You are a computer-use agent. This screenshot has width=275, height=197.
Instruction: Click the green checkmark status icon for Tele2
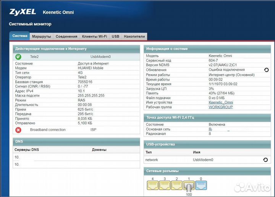point(18,57)
